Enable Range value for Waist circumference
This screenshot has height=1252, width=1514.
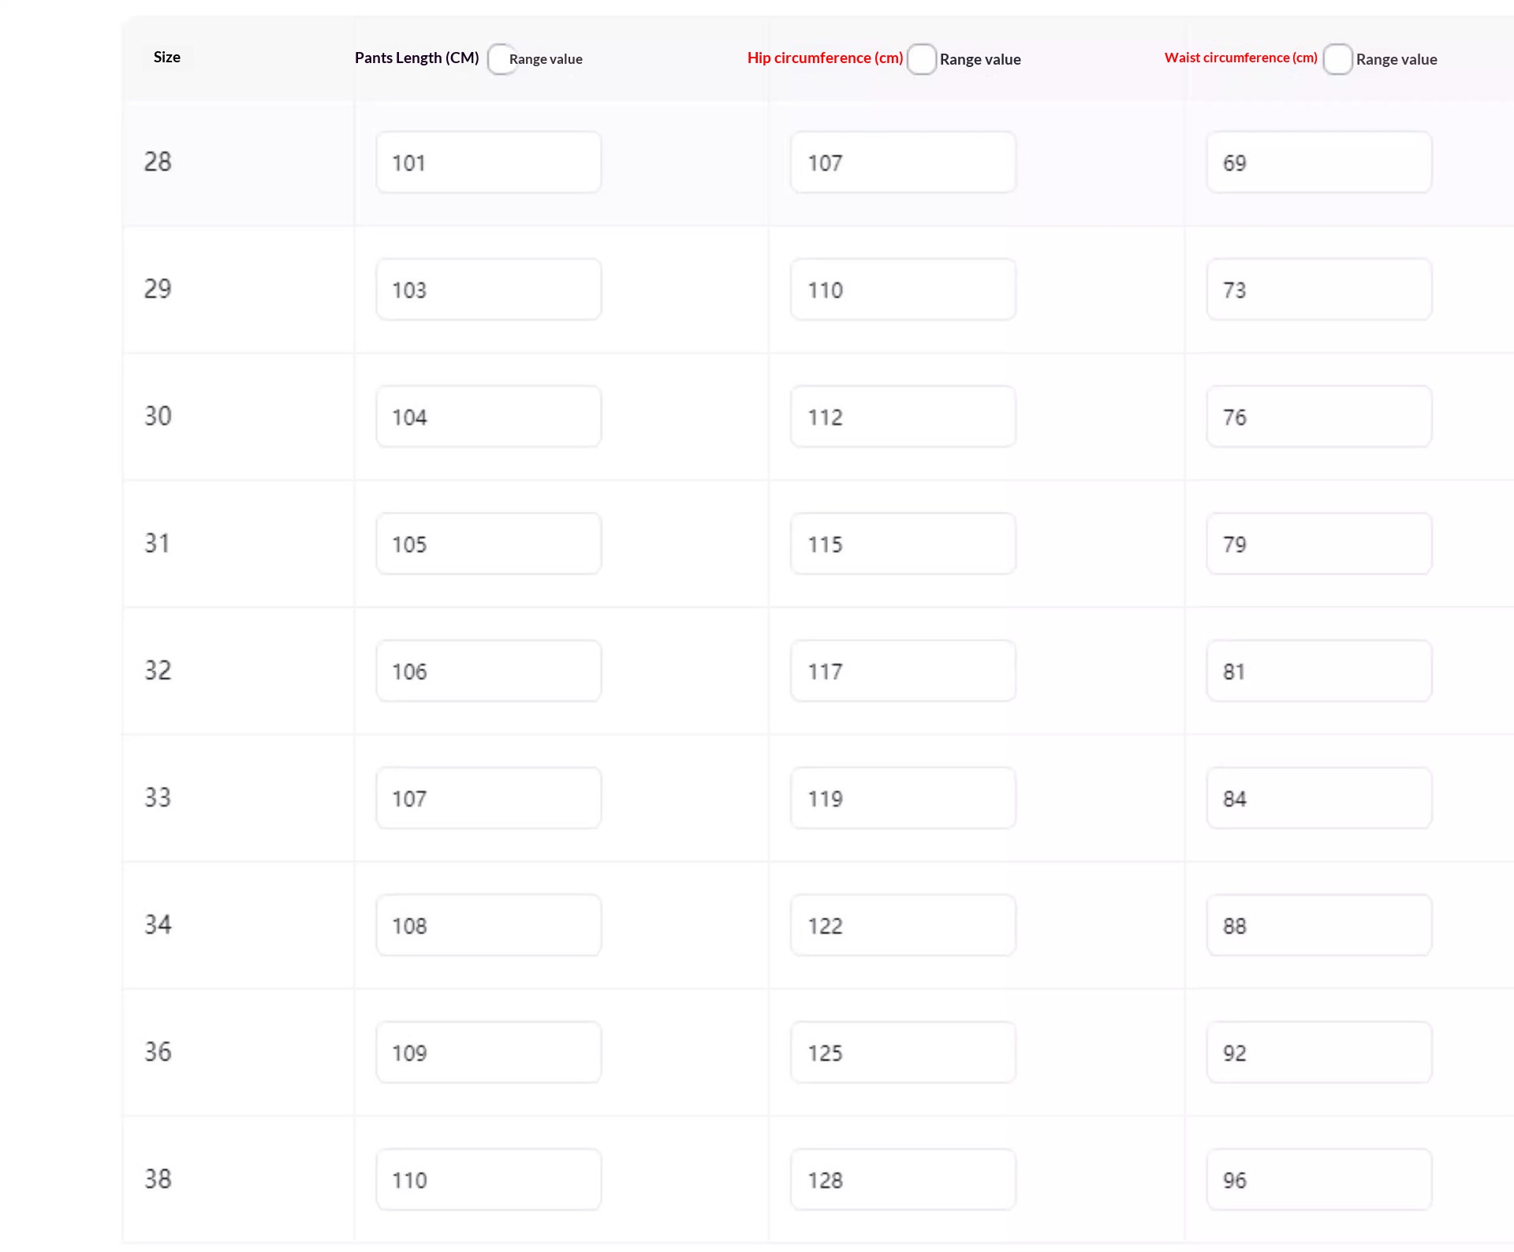[x=1337, y=59]
